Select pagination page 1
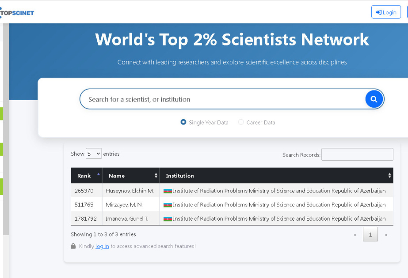Viewport: 408px width, 278px height. coord(370,234)
